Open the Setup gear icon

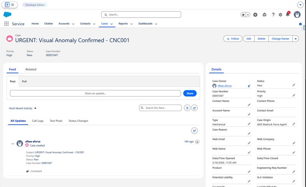click(280, 15)
